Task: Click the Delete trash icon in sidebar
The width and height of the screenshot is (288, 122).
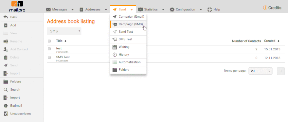Action: (6, 58)
